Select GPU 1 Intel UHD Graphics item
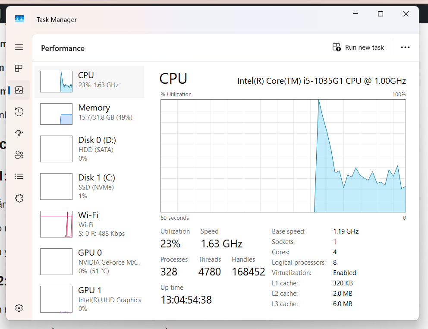Screen dimensions: 428x329 click(89, 299)
